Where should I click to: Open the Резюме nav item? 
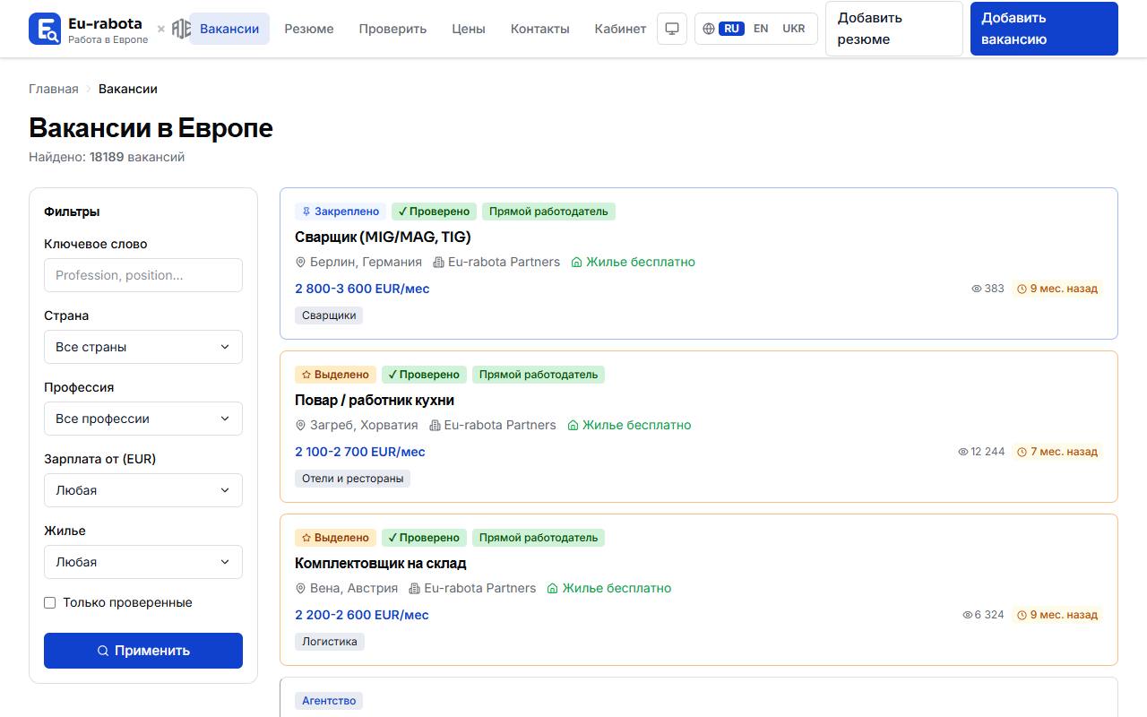(x=309, y=29)
